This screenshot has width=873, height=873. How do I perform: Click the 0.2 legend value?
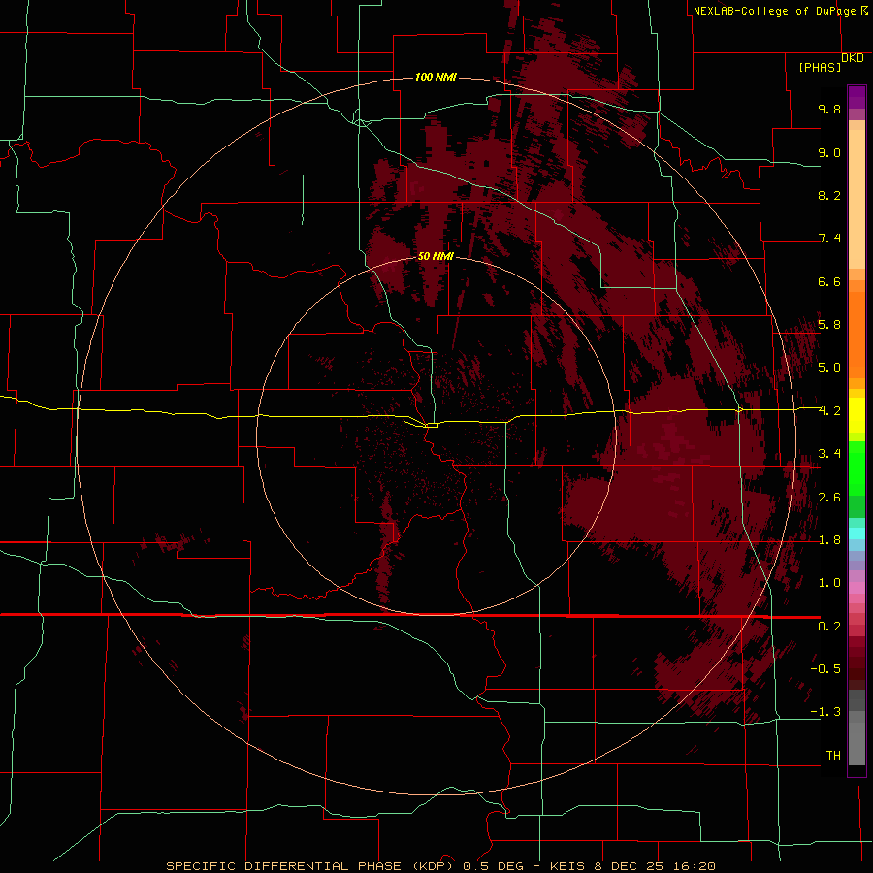click(x=829, y=627)
